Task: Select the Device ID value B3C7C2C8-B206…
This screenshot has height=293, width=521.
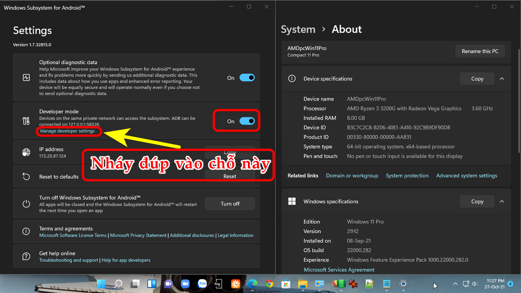Action: point(398,127)
